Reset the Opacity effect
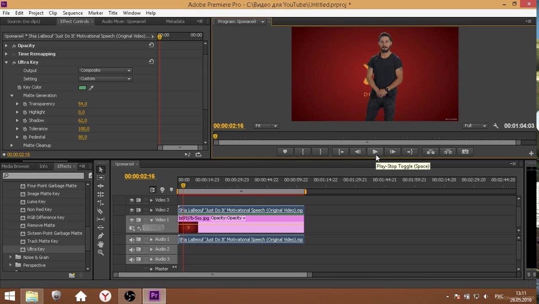The image size is (539, 304). coord(151,45)
